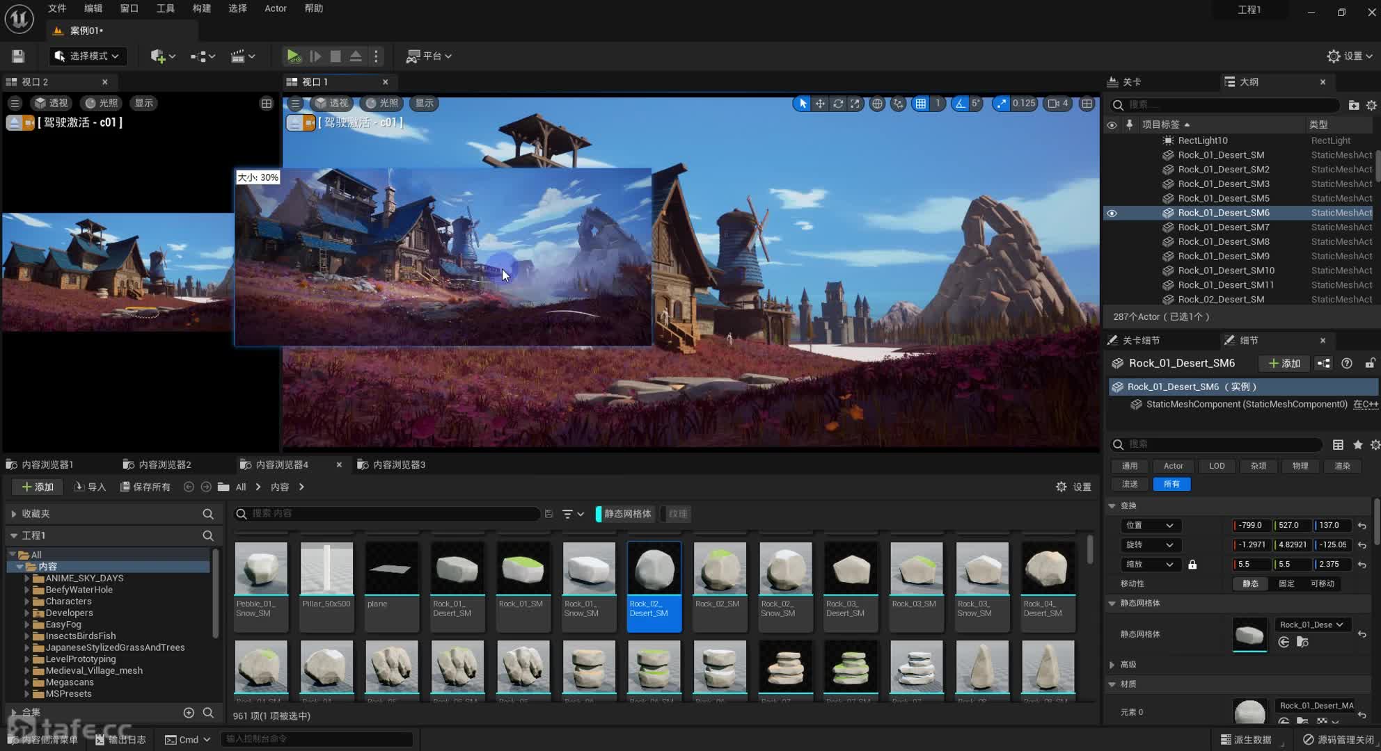Screen dimensions: 1381x751
Task: Open the 设置 settings menu top right
Action: (1350, 56)
